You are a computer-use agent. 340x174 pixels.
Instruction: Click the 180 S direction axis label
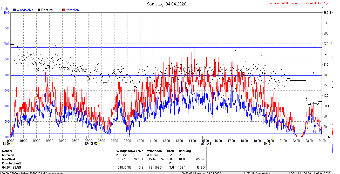point(327,75)
